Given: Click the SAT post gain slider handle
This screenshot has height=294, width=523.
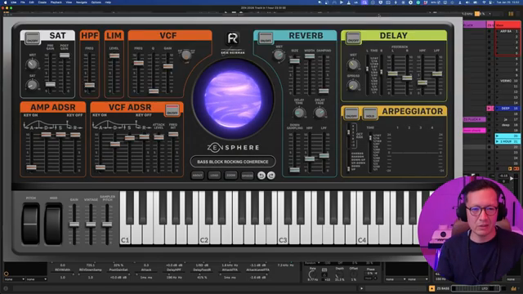Looking at the screenshot, I should (x=65, y=55).
